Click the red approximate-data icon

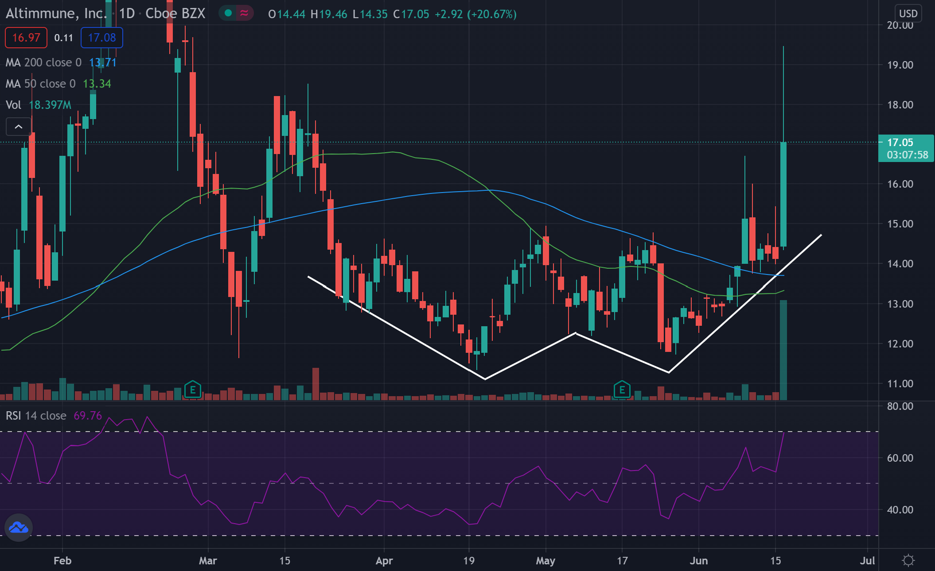244,13
